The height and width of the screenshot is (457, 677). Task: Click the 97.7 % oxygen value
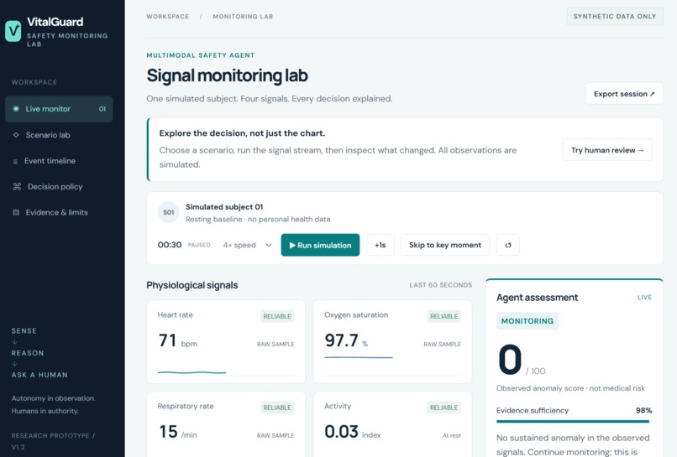click(x=346, y=340)
